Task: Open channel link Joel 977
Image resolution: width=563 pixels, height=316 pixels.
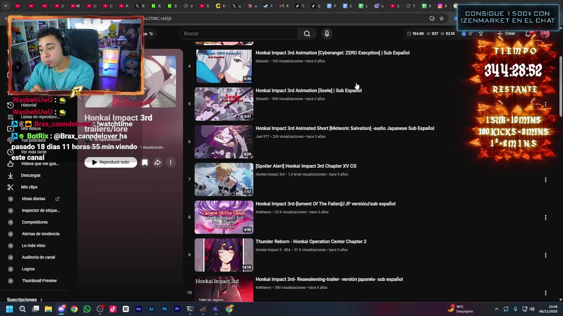Action: (x=262, y=136)
